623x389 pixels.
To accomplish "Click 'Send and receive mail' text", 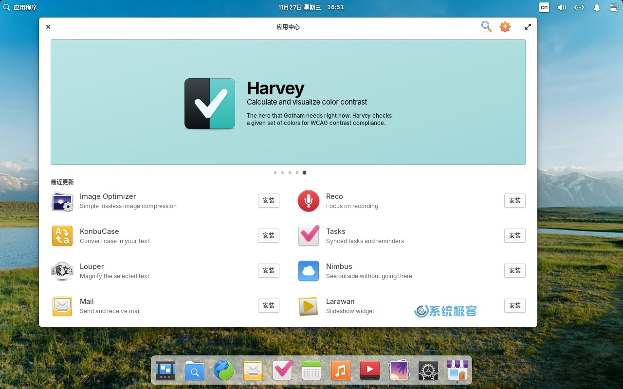I will pos(110,311).
